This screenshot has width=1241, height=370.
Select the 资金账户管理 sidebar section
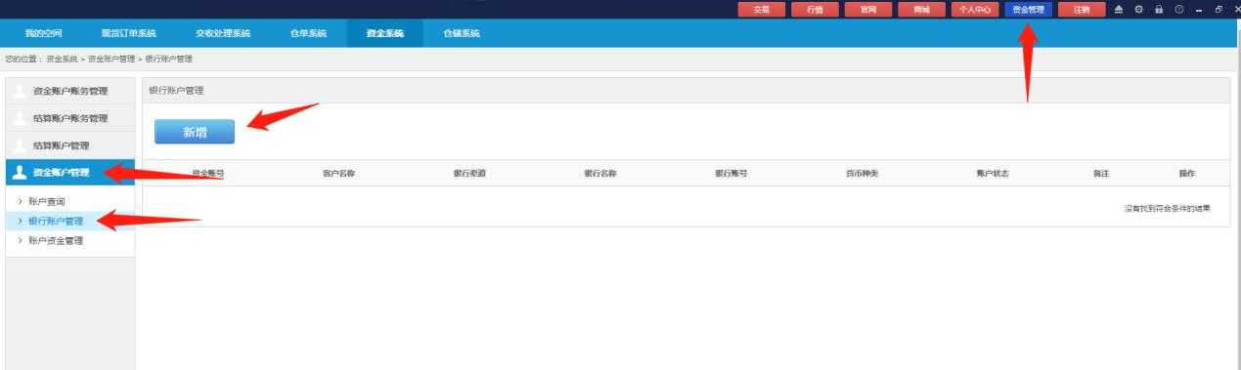[x=70, y=173]
